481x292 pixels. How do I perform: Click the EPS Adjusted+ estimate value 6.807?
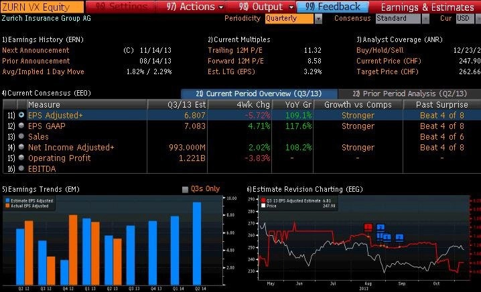(x=195, y=116)
